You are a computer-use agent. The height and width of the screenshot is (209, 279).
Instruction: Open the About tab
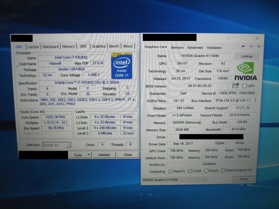[x=128, y=46]
